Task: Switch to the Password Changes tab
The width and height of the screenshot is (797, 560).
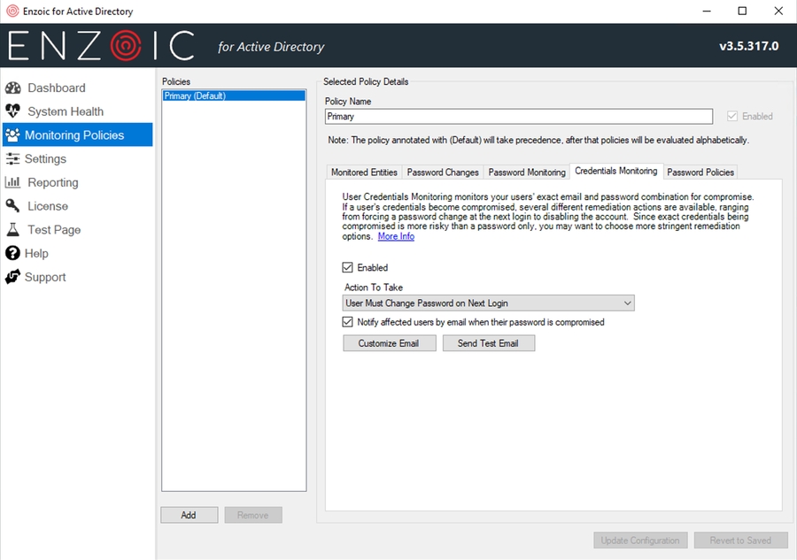Action: click(x=443, y=173)
